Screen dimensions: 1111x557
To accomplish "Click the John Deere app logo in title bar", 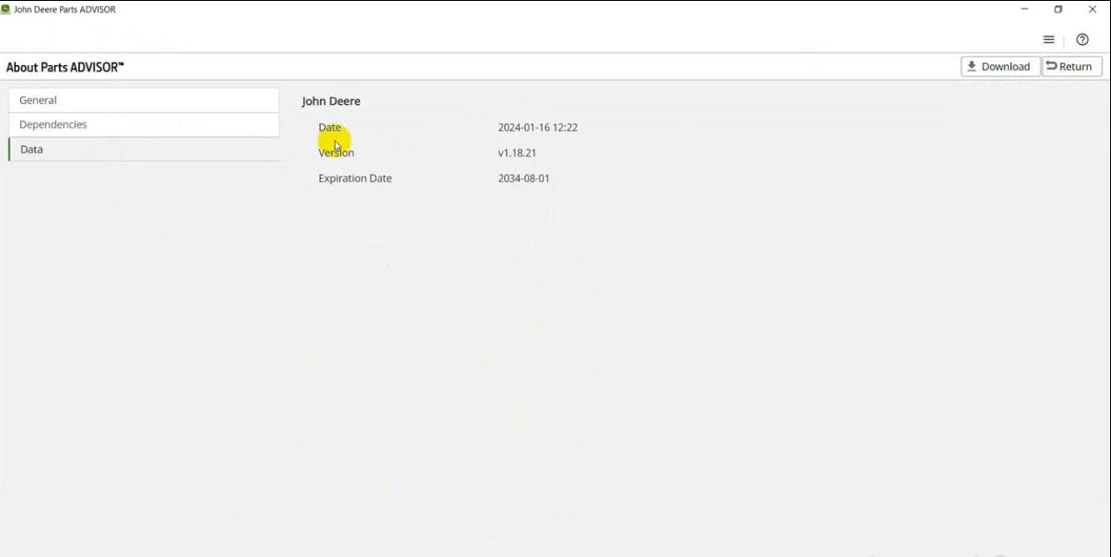I will click(x=6, y=9).
